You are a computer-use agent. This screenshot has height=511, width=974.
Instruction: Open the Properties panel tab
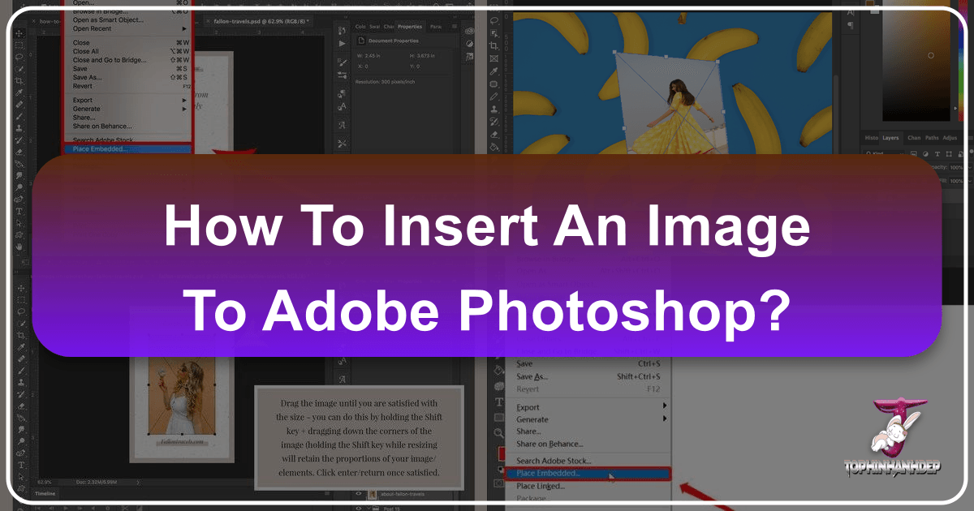[x=409, y=26]
